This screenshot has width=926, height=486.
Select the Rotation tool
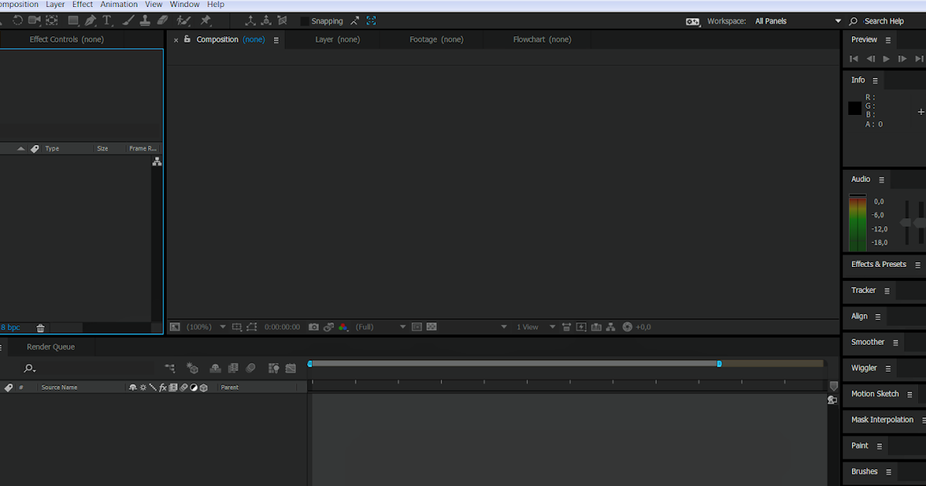(19, 21)
